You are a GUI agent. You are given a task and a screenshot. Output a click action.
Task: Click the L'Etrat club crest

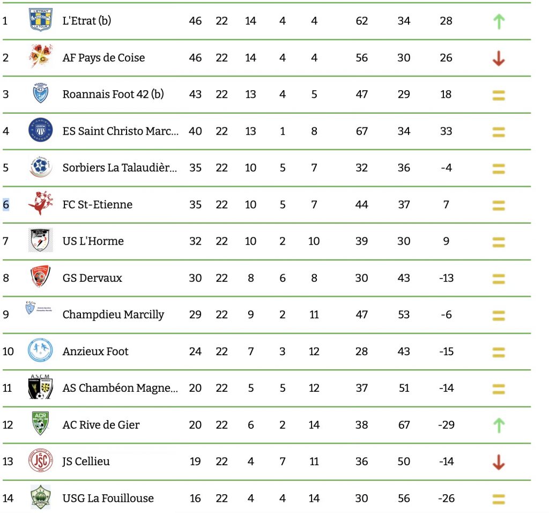coord(40,20)
